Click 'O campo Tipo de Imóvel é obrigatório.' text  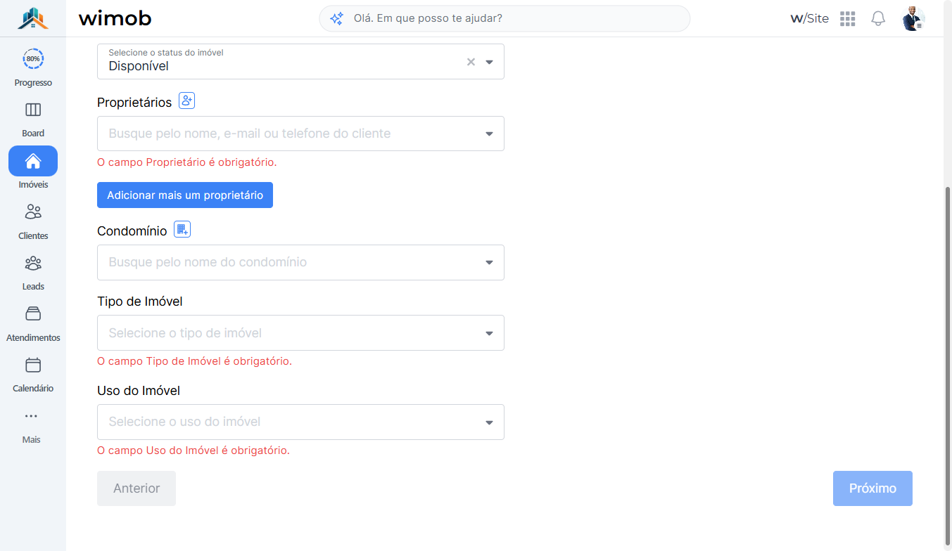(194, 361)
